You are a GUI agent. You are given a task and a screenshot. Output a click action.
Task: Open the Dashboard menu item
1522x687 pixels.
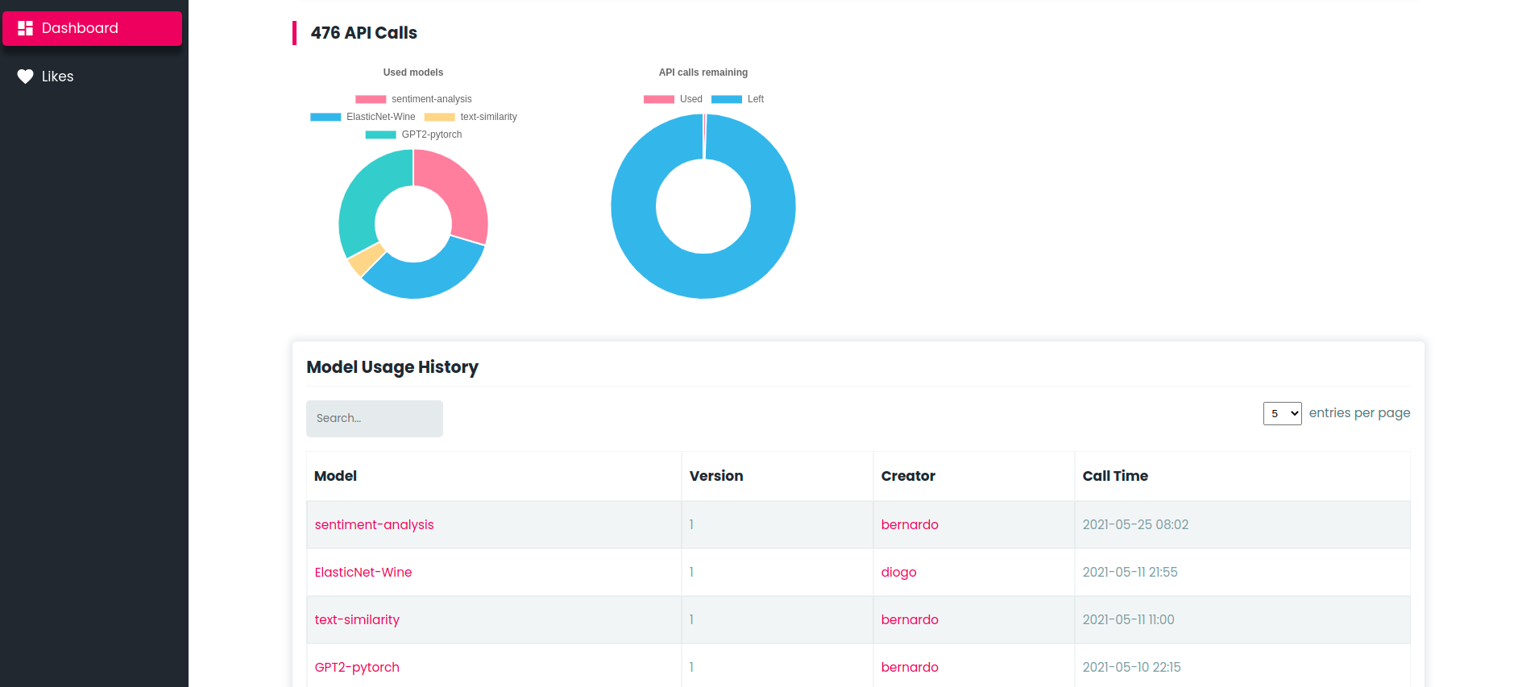coord(93,28)
